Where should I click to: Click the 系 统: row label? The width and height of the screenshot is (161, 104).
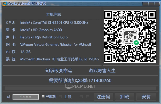(x=11, y=59)
